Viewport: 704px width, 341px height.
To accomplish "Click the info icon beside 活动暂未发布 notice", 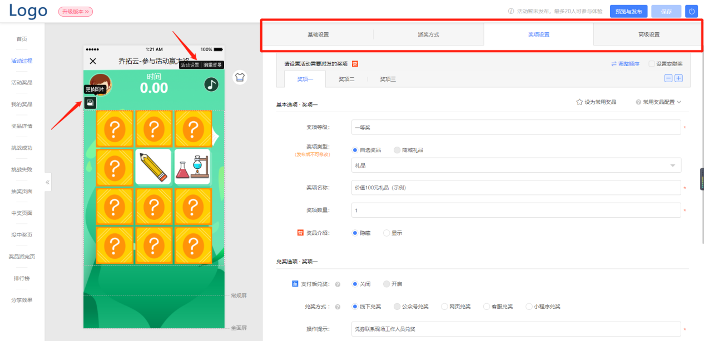I will (x=511, y=11).
